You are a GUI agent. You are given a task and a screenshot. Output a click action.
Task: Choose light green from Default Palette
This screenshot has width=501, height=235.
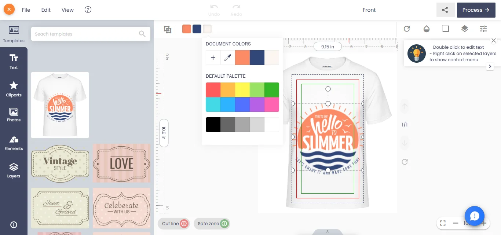coord(257,90)
